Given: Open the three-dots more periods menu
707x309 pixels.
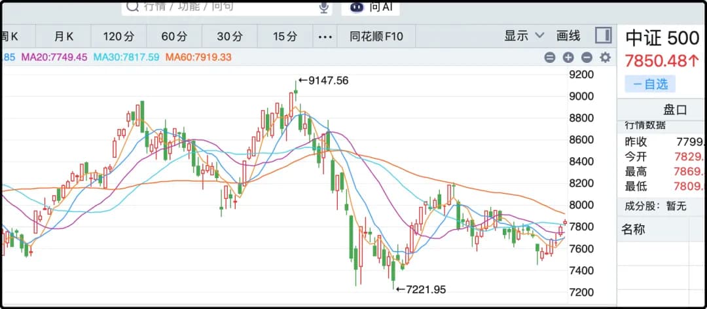Looking at the screenshot, I should pyautogui.click(x=325, y=37).
